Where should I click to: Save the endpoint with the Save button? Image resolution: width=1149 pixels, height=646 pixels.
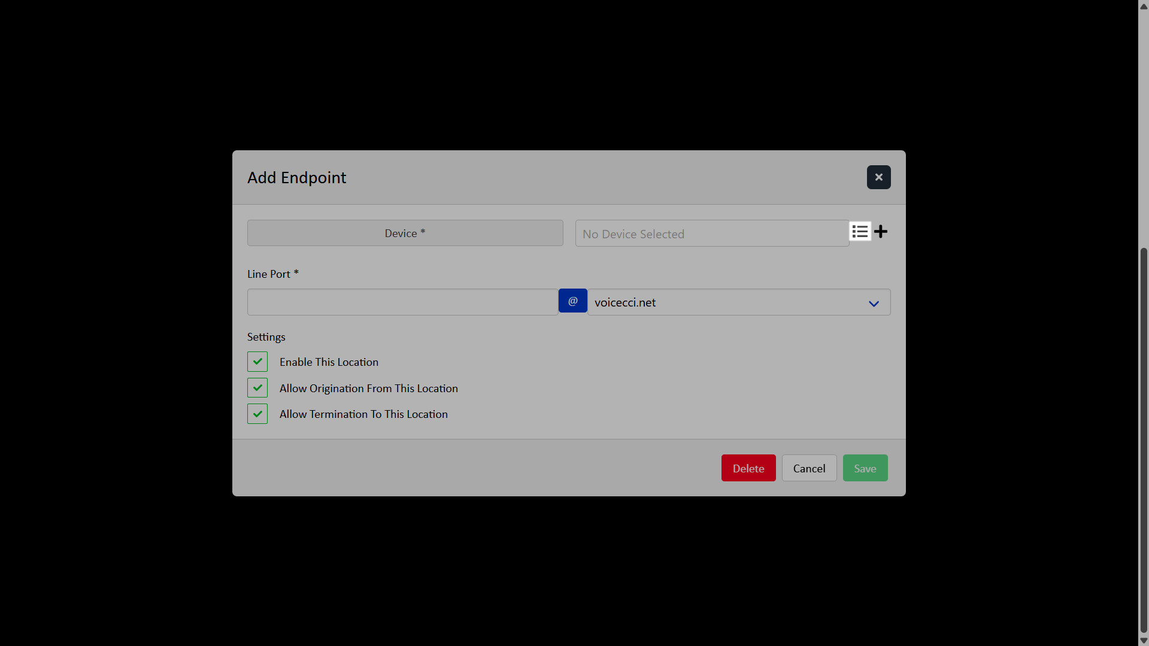(x=865, y=468)
